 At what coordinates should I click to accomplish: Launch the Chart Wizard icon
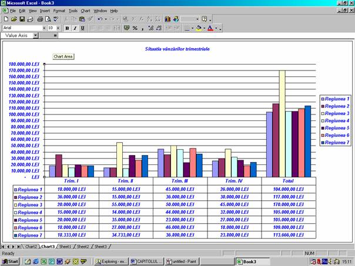168,19
